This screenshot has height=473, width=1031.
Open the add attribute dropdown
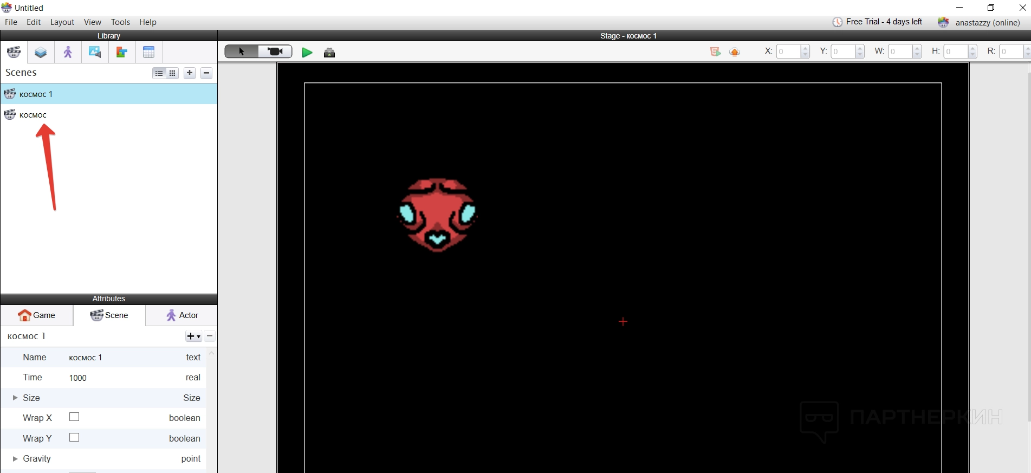[193, 336]
